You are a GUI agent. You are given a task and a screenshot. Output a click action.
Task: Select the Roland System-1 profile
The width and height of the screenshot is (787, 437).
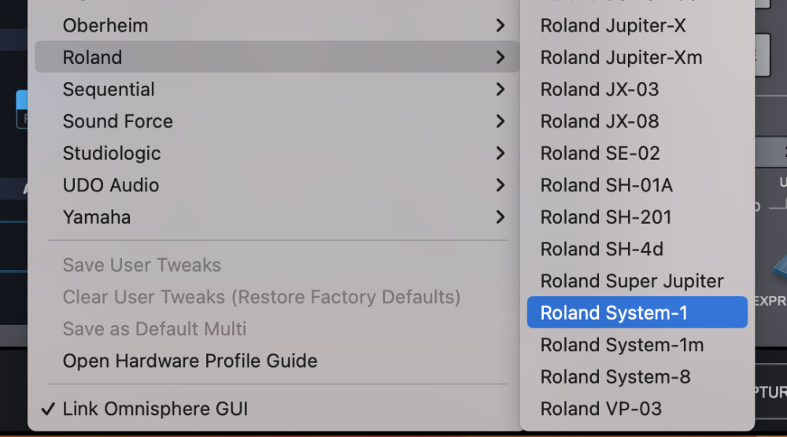614,313
